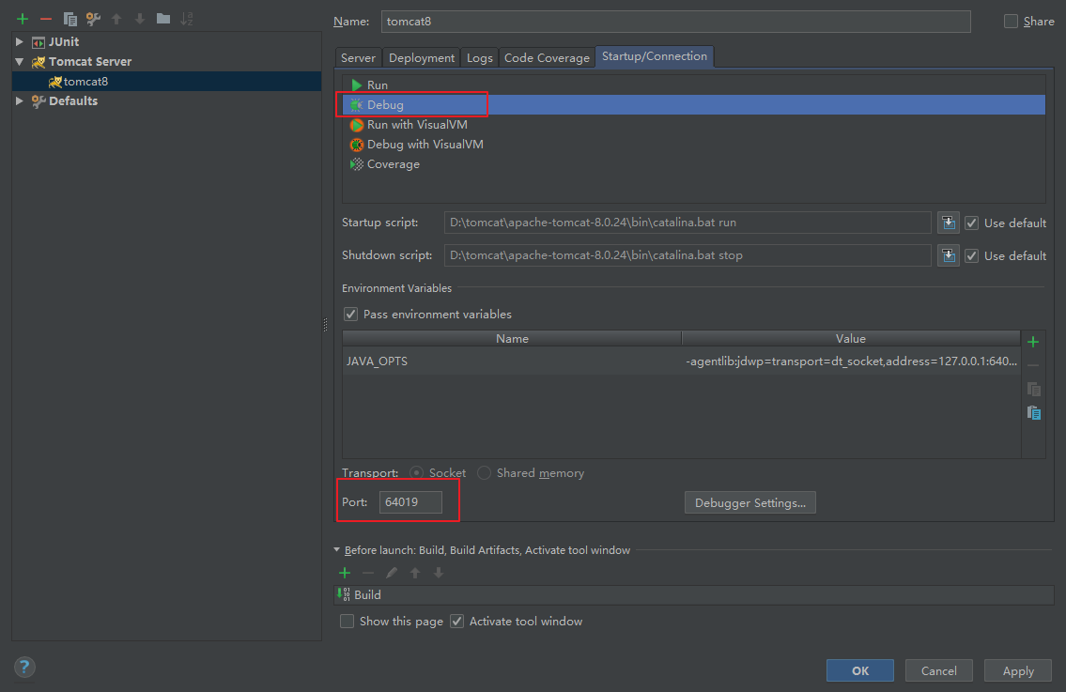The width and height of the screenshot is (1066, 692).
Task: Open the Code Coverage tab
Action: pyautogui.click(x=547, y=56)
